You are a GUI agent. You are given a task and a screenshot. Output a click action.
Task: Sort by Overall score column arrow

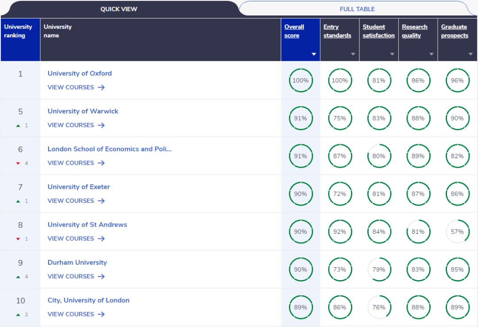click(314, 54)
